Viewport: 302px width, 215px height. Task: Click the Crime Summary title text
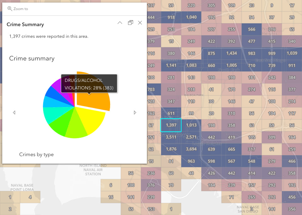[x=25, y=24]
